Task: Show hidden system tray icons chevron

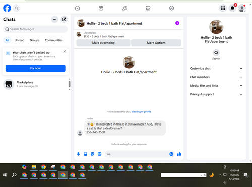Action: click(220, 175)
